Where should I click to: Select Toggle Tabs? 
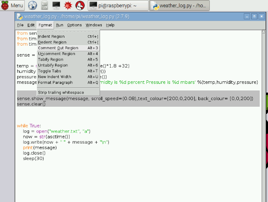point(68,71)
